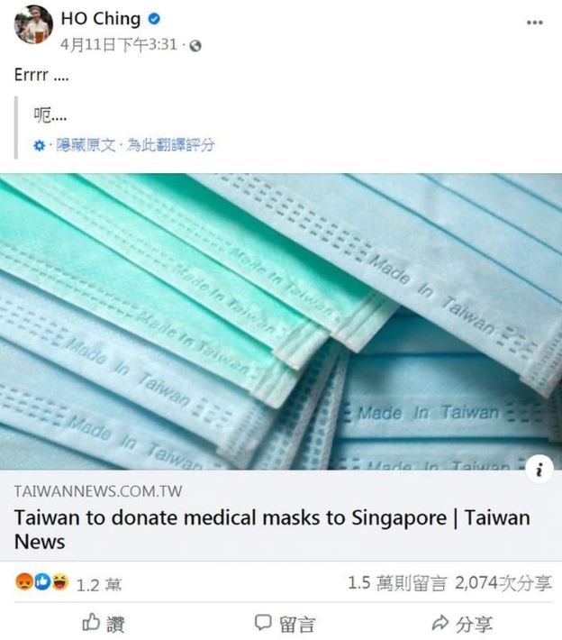Rate this translation via 為此翻譯評分
Screen dimensions: 562x640
[x=170, y=145]
